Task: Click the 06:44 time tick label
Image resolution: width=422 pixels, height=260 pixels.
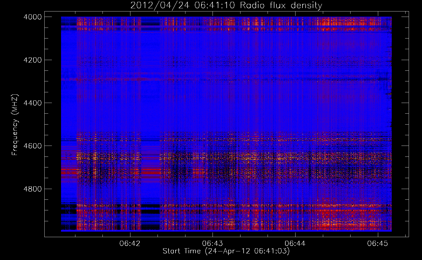Action: point(295,243)
